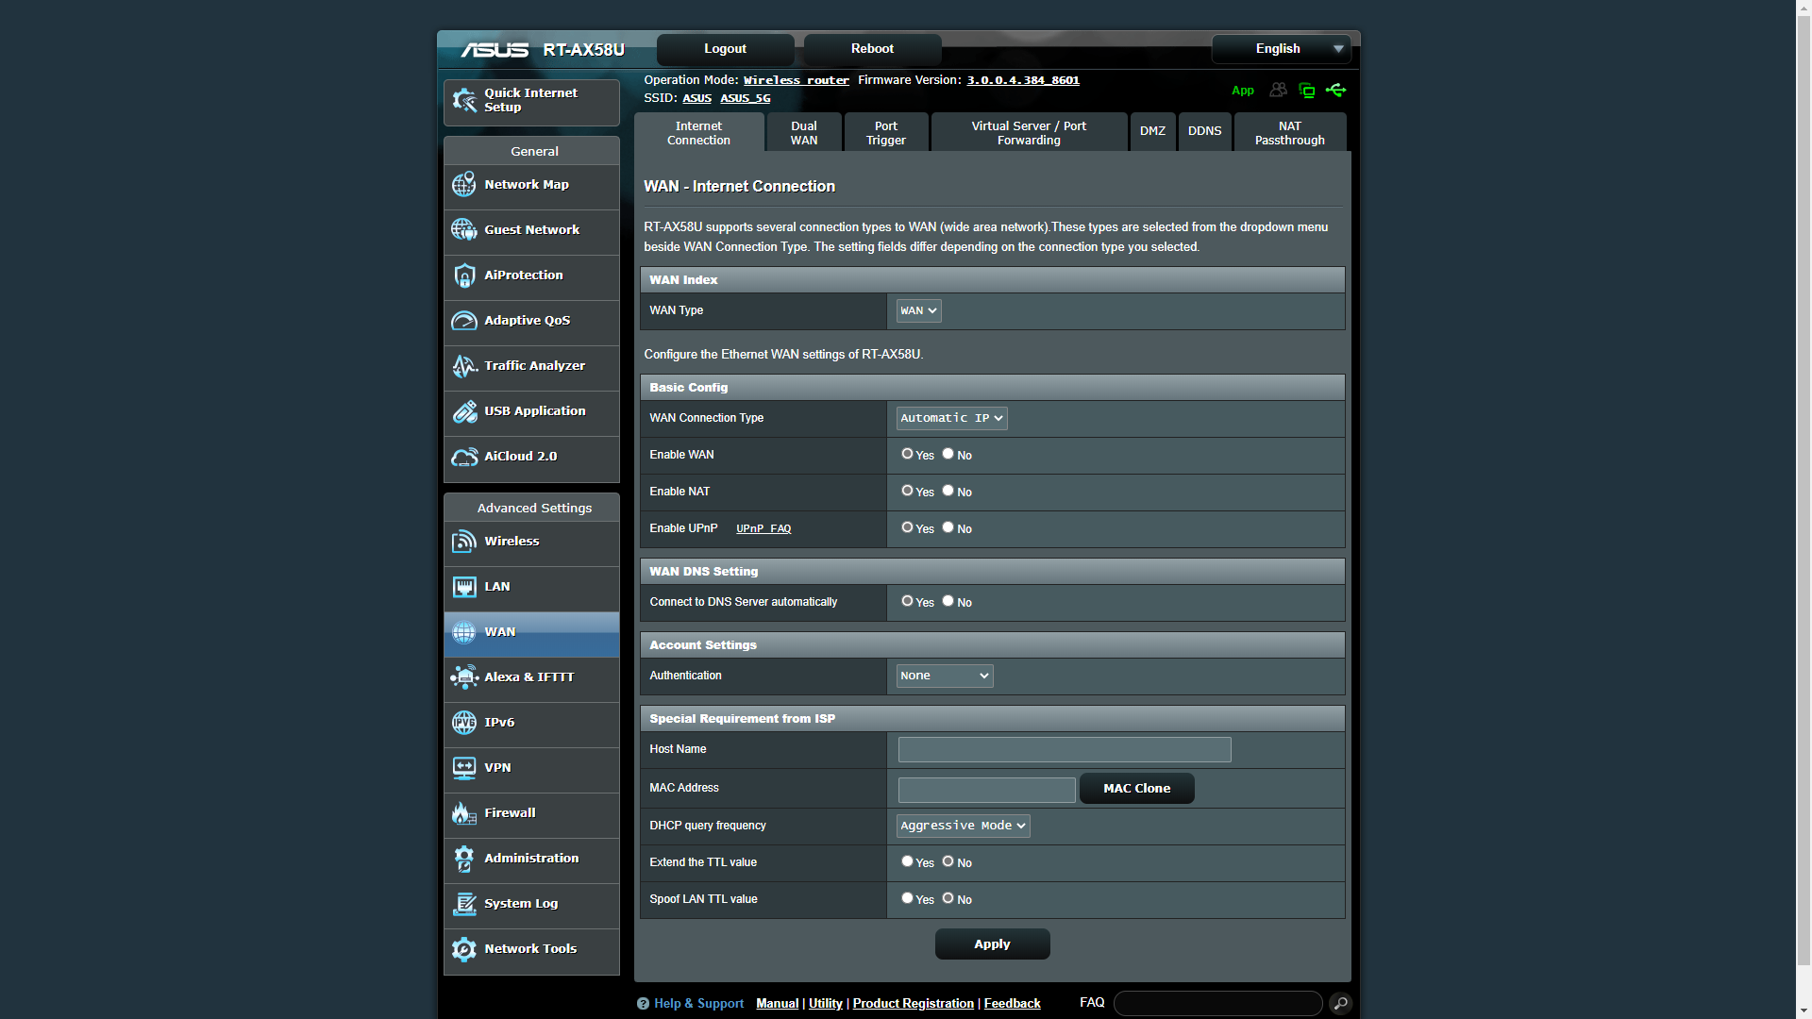Screen dimensions: 1812x1019
Task: Select Yes for Enable WAN
Action: tap(907, 454)
